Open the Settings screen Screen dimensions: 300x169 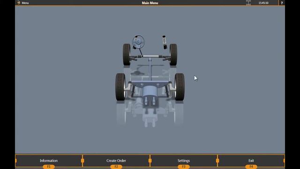[184, 161]
